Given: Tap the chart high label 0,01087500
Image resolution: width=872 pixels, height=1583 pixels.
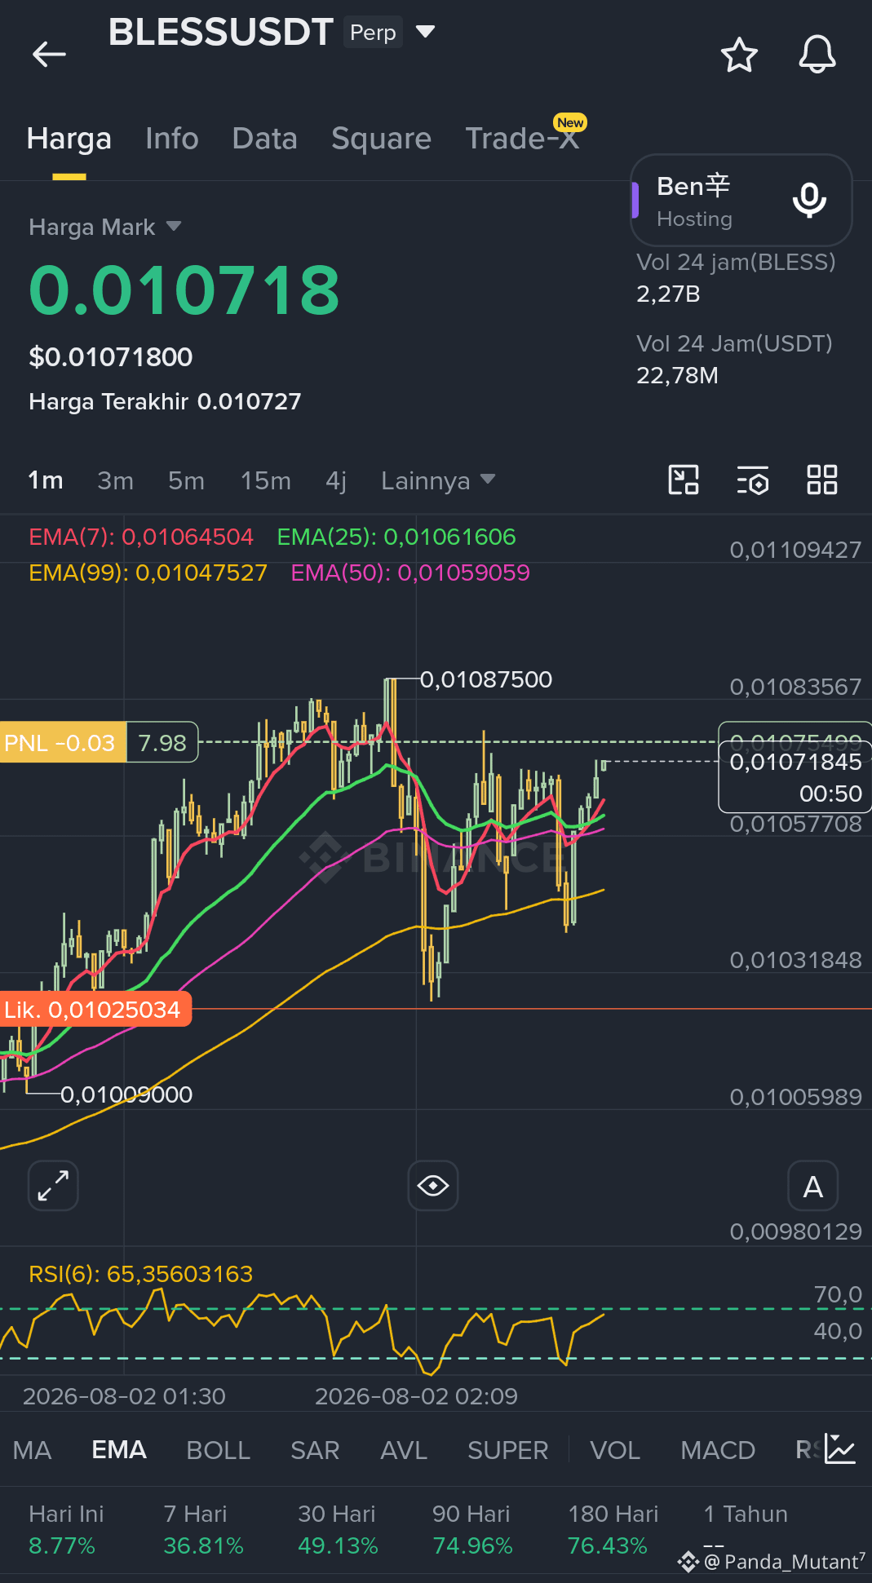Looking at the screenshot, I should 486,679.
